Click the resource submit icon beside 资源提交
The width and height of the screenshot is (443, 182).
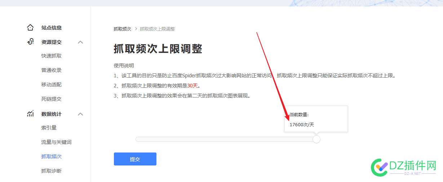click(x=30, y=42)
